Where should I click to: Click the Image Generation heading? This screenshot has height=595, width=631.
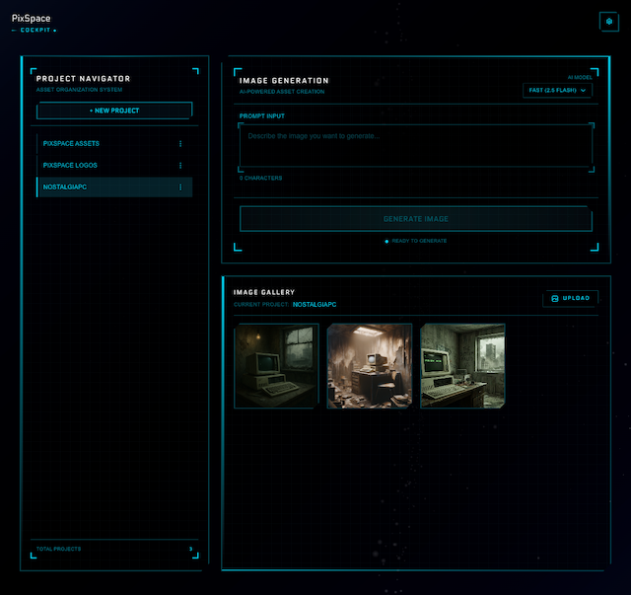point(284,81)
